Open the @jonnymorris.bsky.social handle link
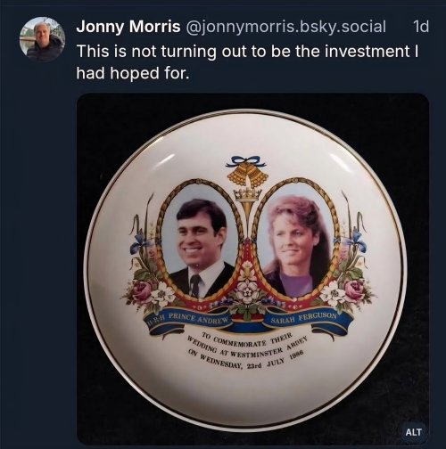 (285, 27)
